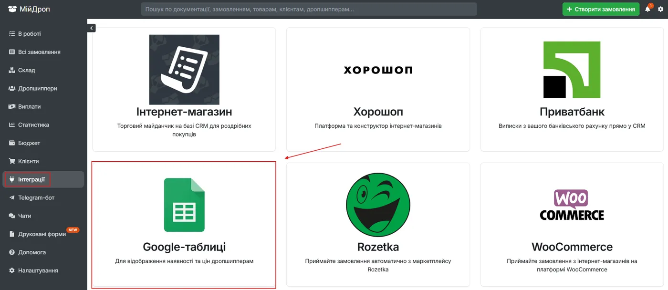Click notification count badge
This screenshot has height=290, width=668.
(x=650, y=6)
